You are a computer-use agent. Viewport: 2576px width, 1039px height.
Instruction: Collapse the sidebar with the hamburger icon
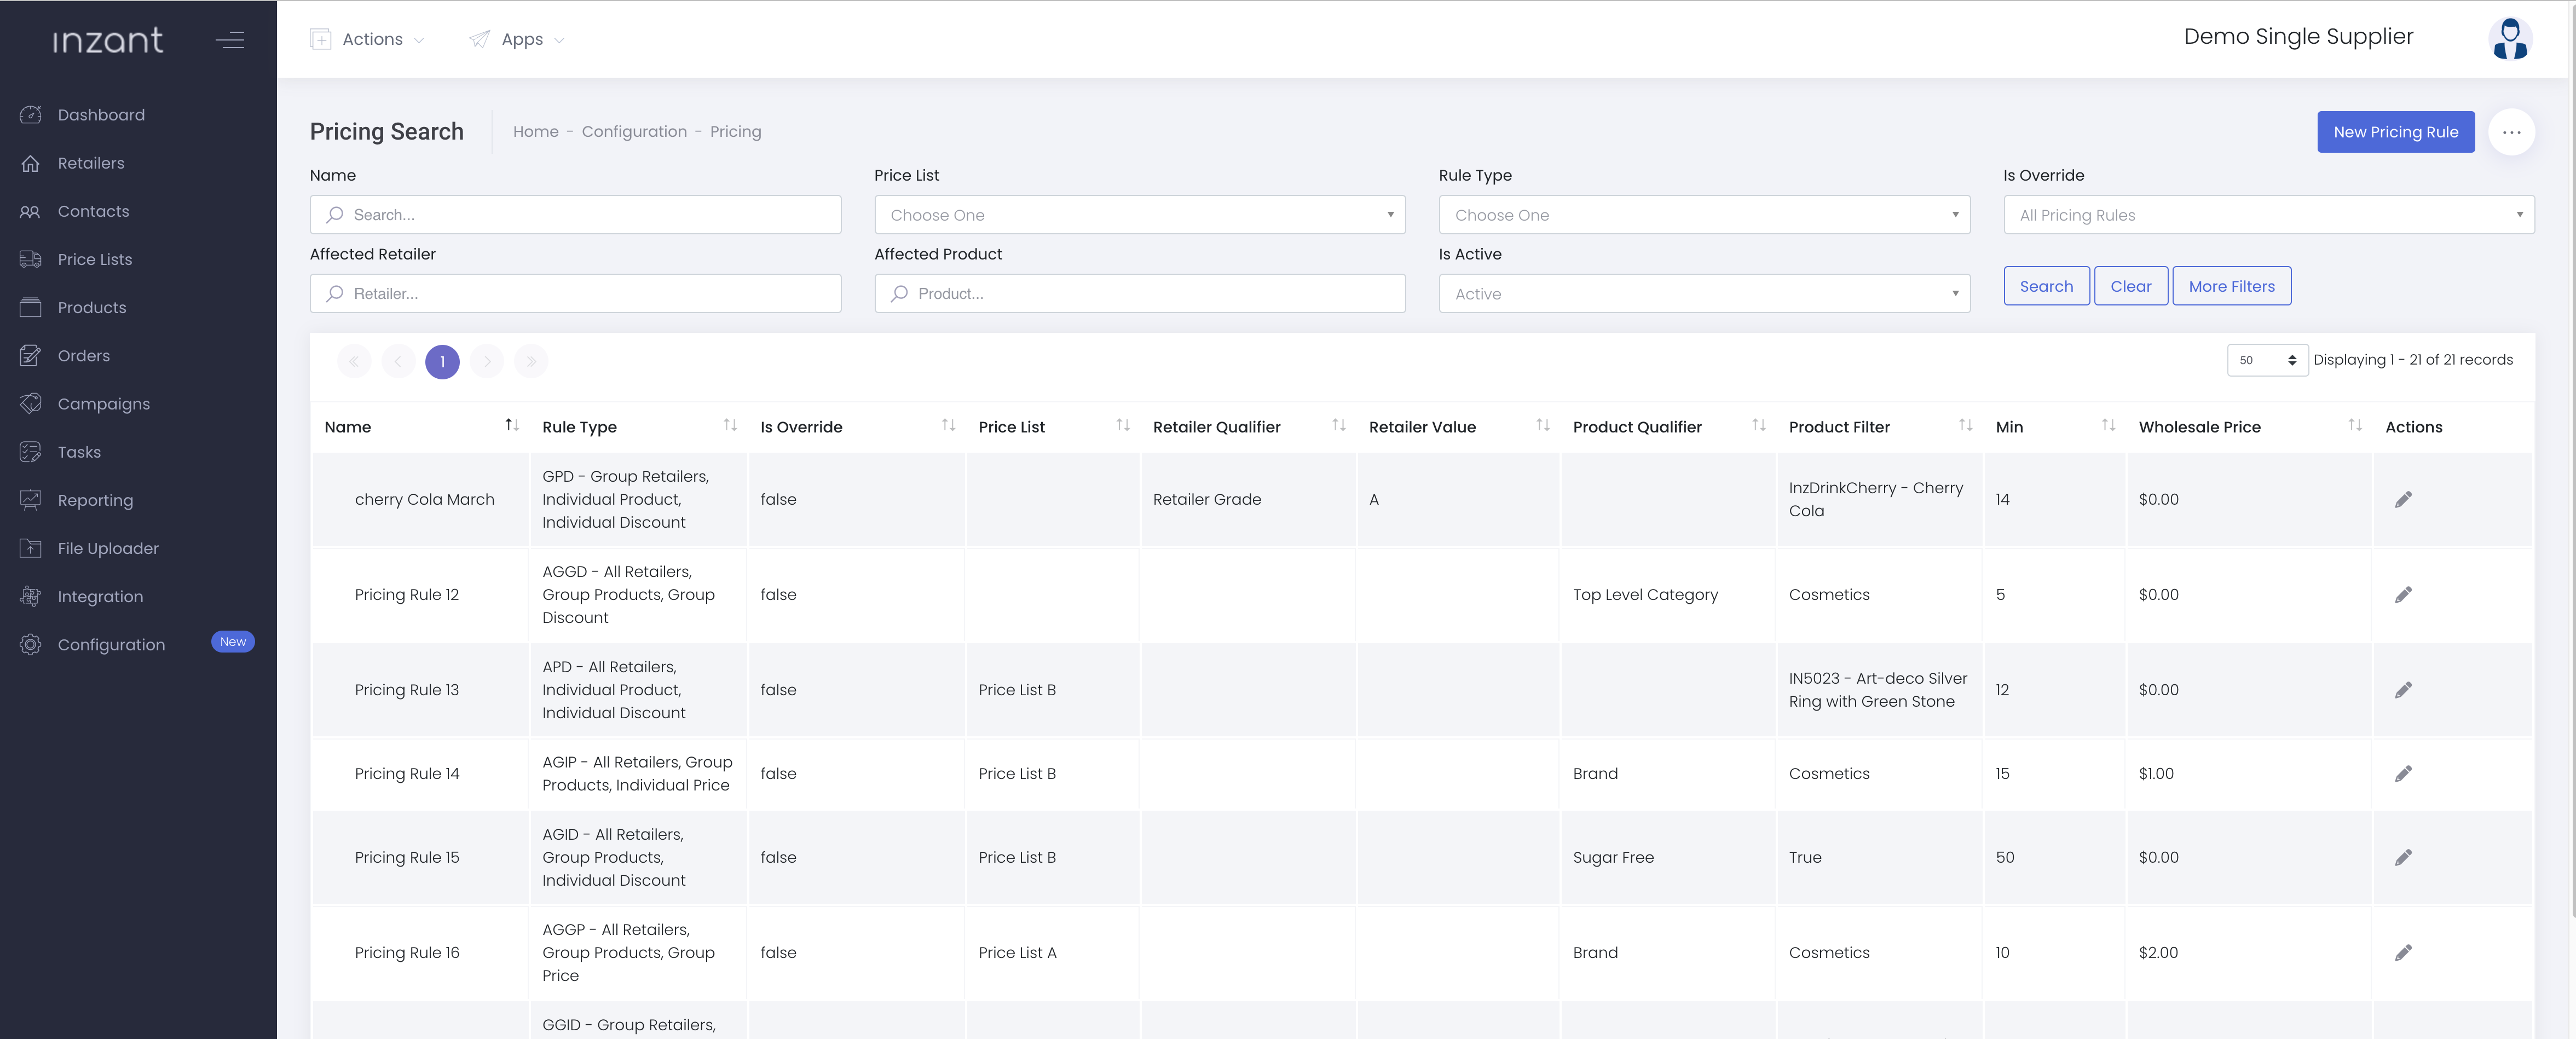coord(230,40)
